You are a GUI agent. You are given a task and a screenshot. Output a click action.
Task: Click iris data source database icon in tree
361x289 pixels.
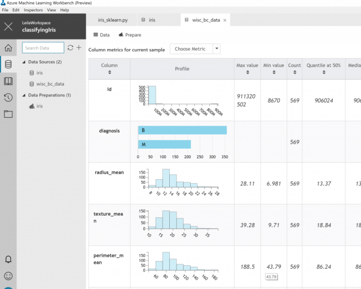tap(32, 73)
